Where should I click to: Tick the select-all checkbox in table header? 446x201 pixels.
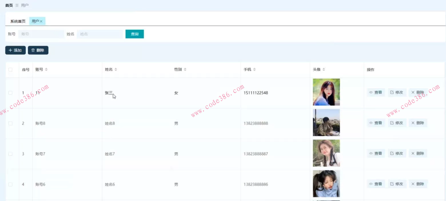tap(11, 70)
